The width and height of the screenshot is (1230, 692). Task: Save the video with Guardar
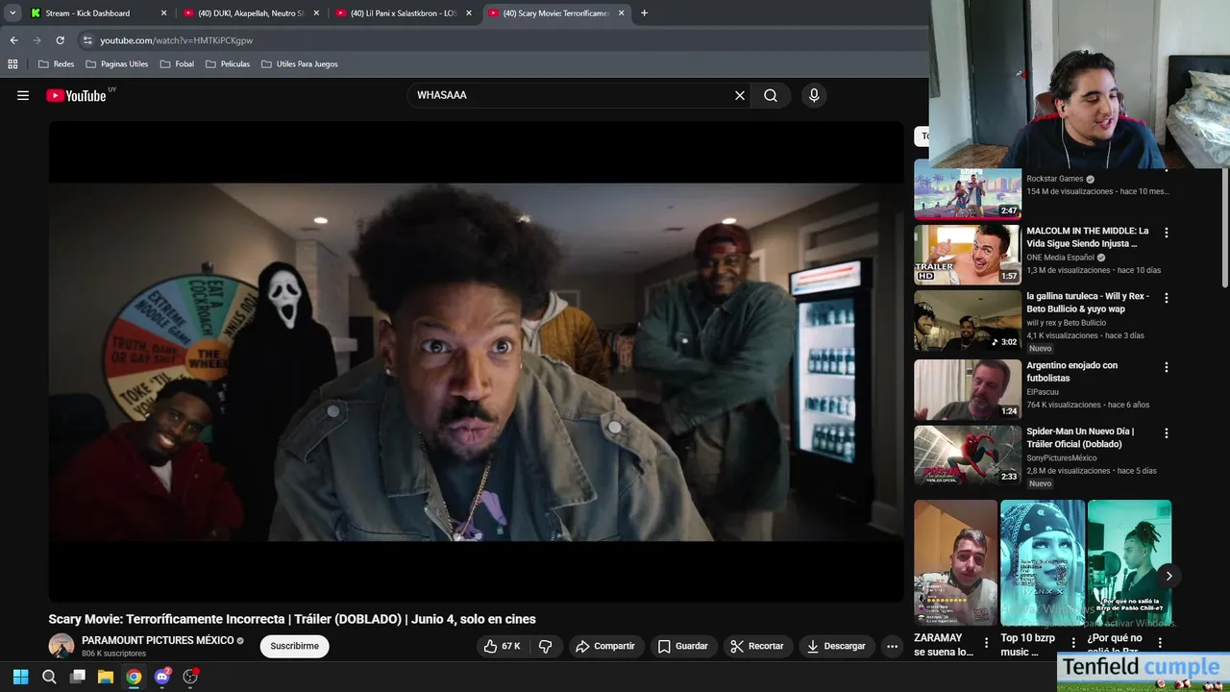click(x=683, y=646)
